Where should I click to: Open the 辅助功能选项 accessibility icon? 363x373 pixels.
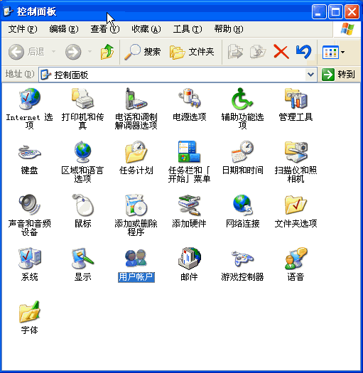[x=242, y=99]
